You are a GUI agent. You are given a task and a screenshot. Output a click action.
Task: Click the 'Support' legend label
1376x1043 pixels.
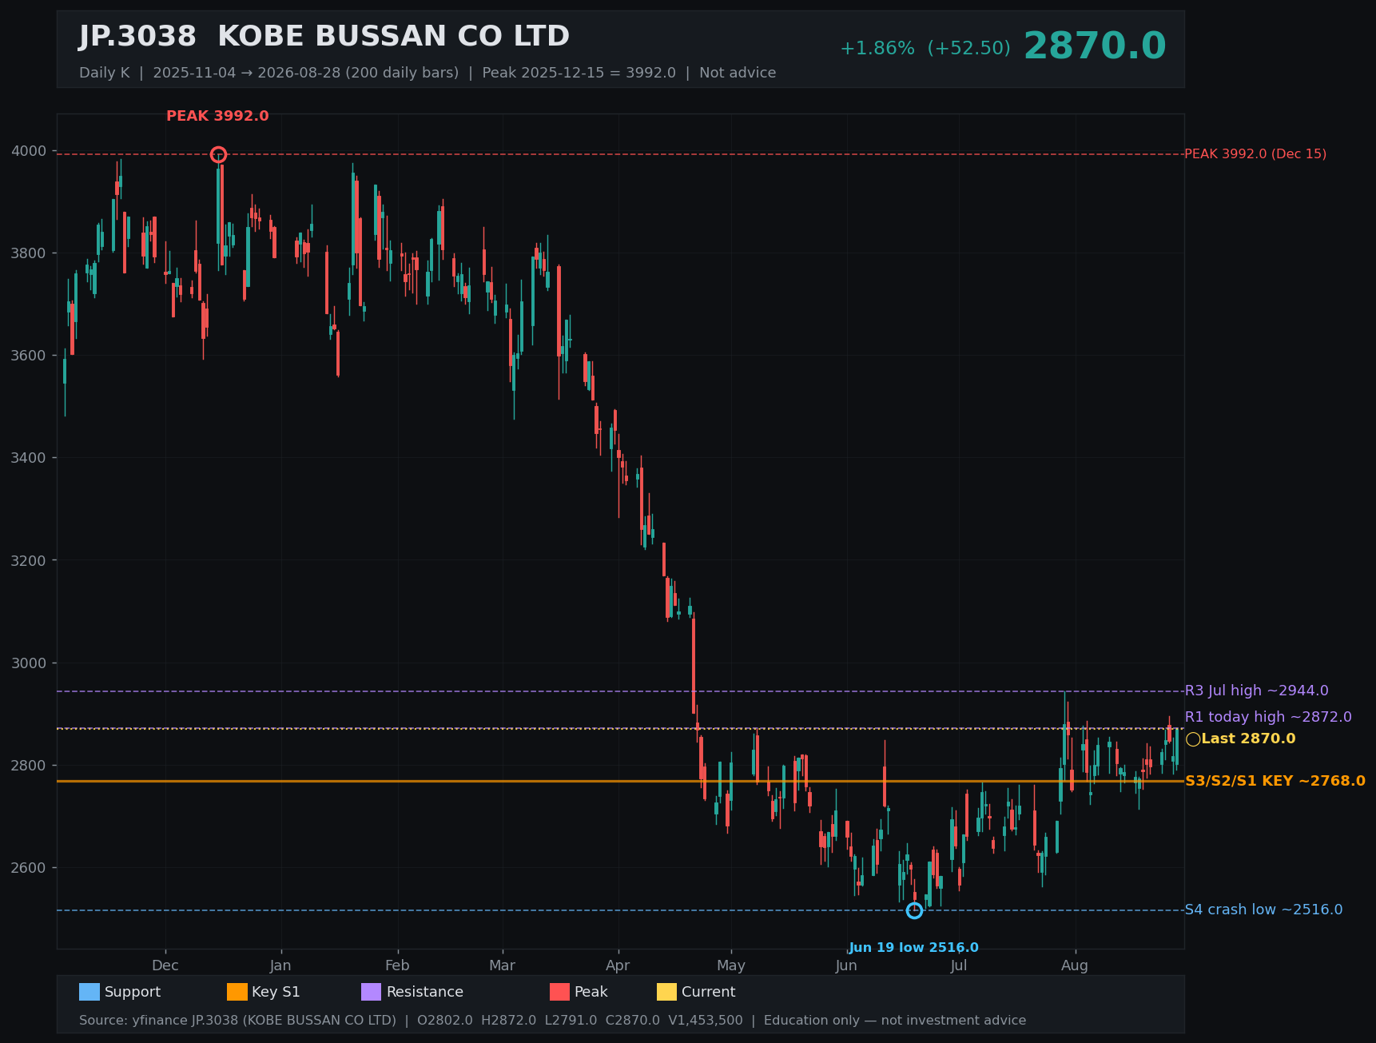(133, 992)
